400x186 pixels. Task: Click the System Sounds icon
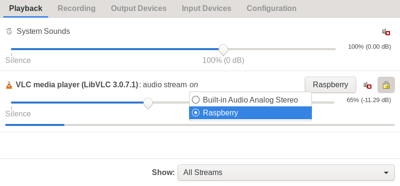click(9, 31)
